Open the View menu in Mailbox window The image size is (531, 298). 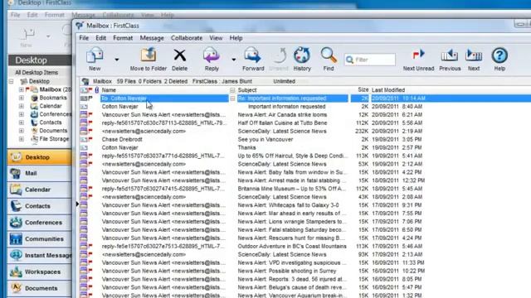coord(216,38)
